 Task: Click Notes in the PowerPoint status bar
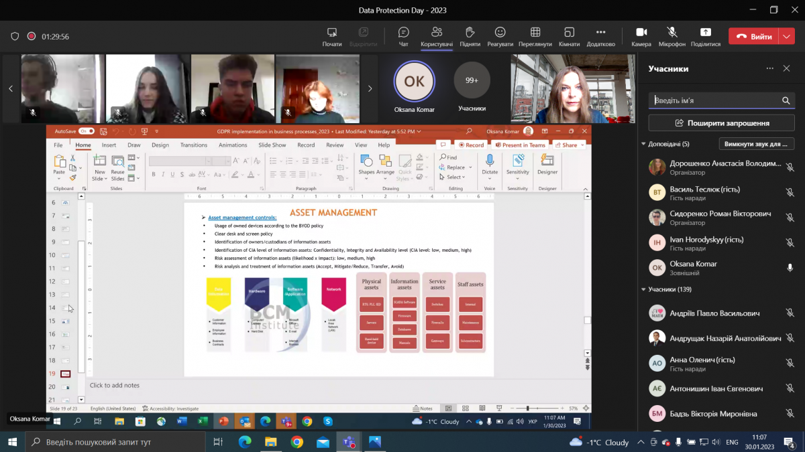(x=423, y=408)
